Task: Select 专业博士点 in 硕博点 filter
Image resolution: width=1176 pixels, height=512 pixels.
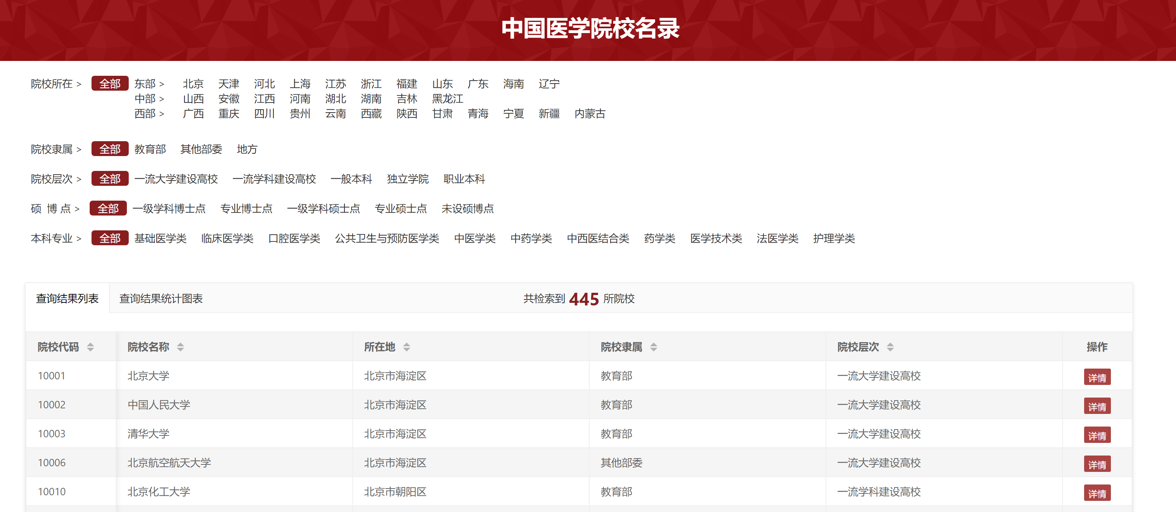Action: coord(247,208)
